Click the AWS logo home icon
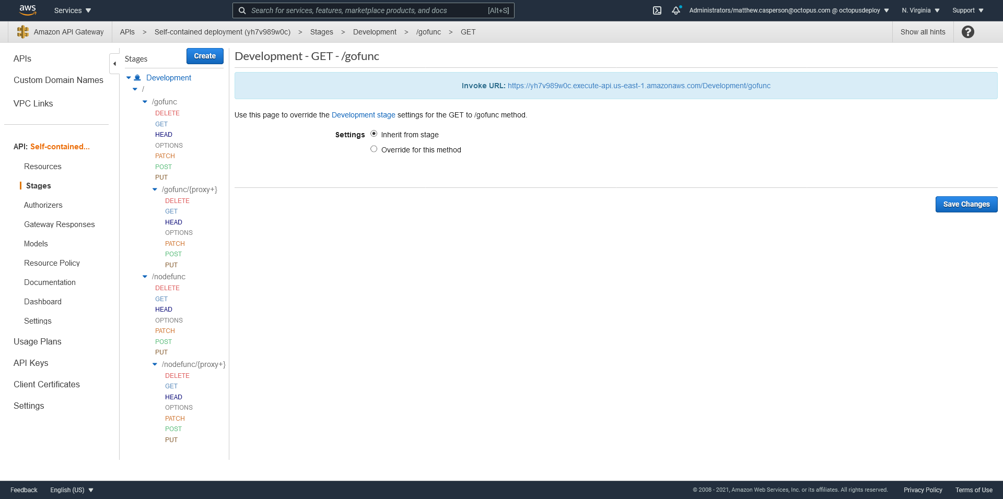 coord(27,10)
